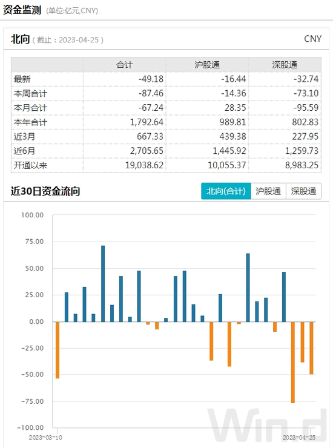Click the 北向 section heading
The image size is (333, 448).
pos(21,39)
